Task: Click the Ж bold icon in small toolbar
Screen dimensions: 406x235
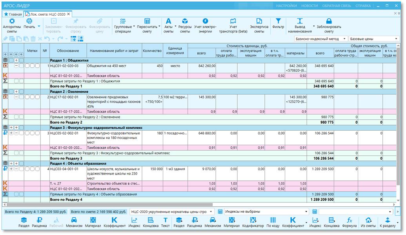Action: [x=40, y=39]
